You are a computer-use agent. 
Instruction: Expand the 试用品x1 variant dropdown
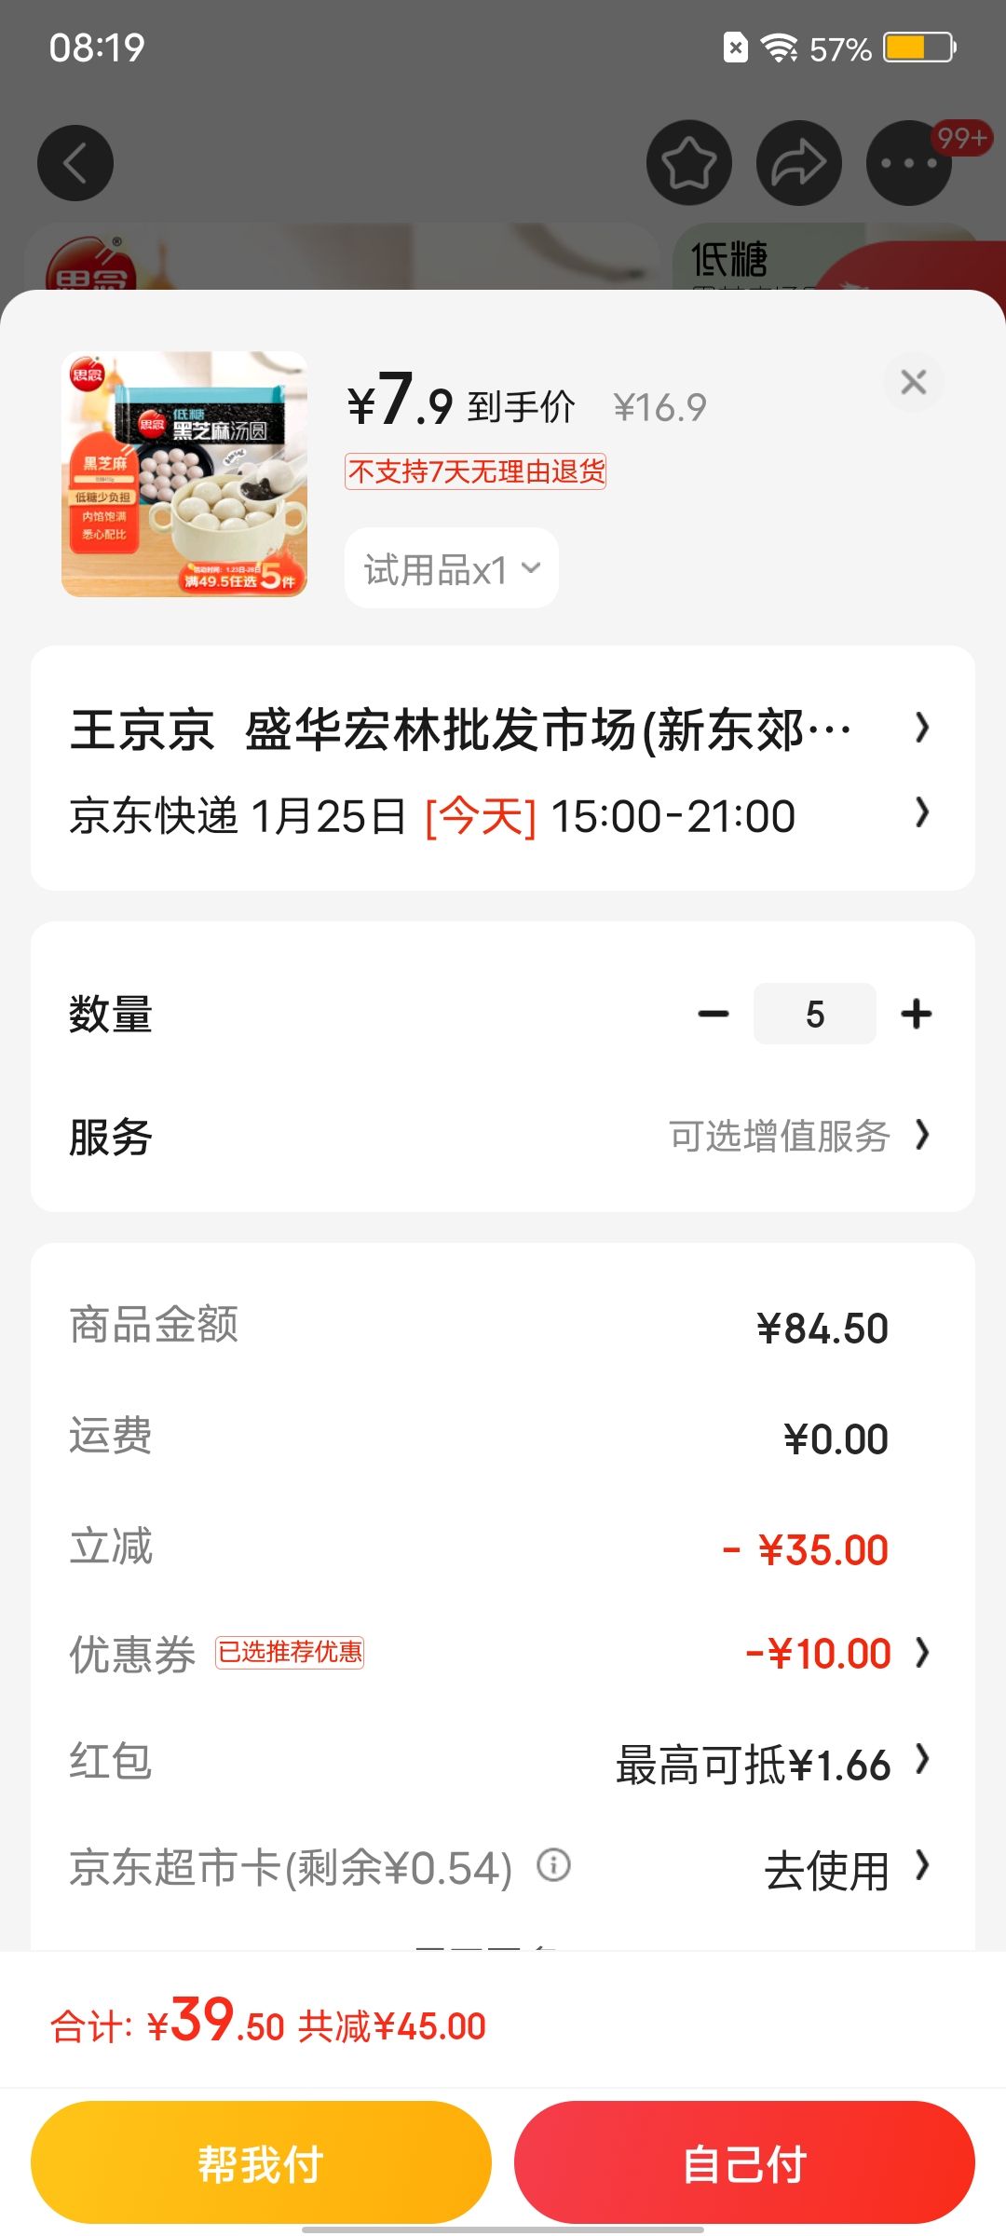pyautogui.click(x=452, y=568)
